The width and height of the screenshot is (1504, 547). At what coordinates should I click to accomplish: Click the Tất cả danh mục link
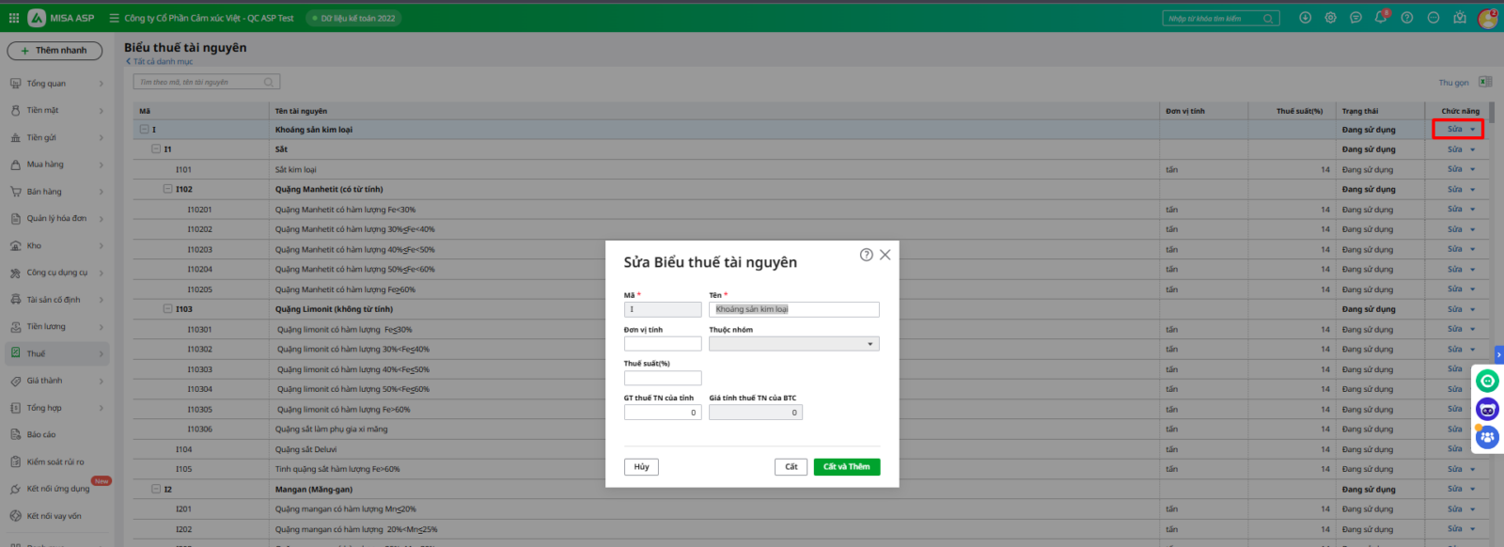pyautogui.click(x=162, y=62)
